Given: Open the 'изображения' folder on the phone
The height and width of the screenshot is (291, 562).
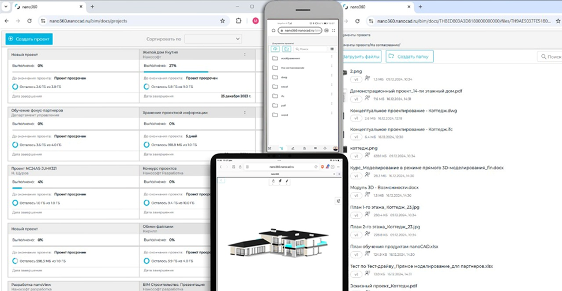Looking at the screenshot, I should coord(291,58).
